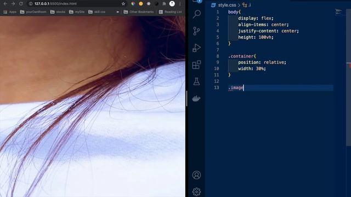Screen dimensions: 351x197
Task: Open Reading List in bookmarks bar
Action: pos(171,12)
